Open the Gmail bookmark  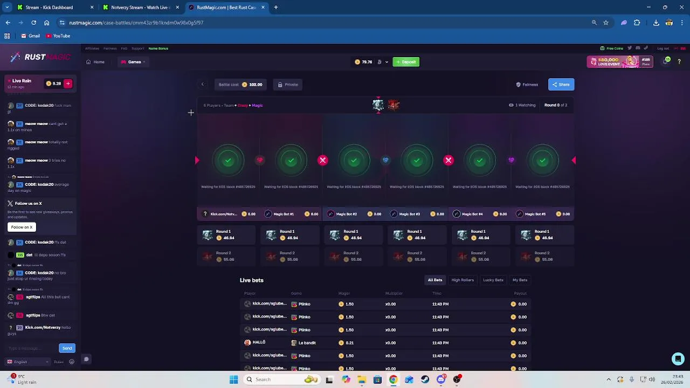point(31,36)
